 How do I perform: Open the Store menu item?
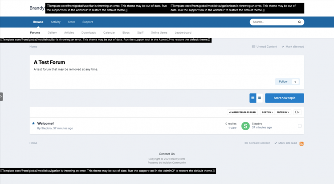[71, 22]
